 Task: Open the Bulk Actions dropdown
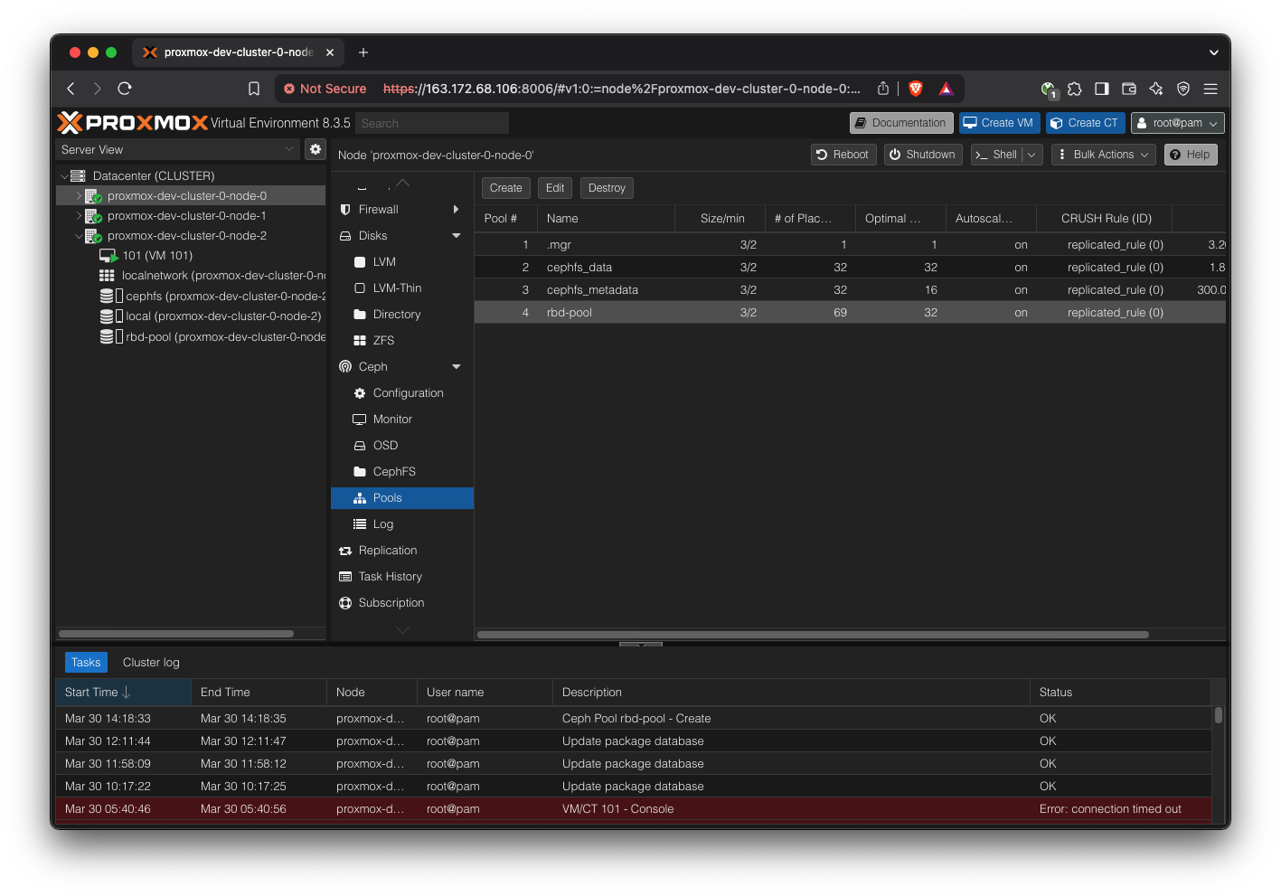pyautogui.click(x=1103, y=155)
